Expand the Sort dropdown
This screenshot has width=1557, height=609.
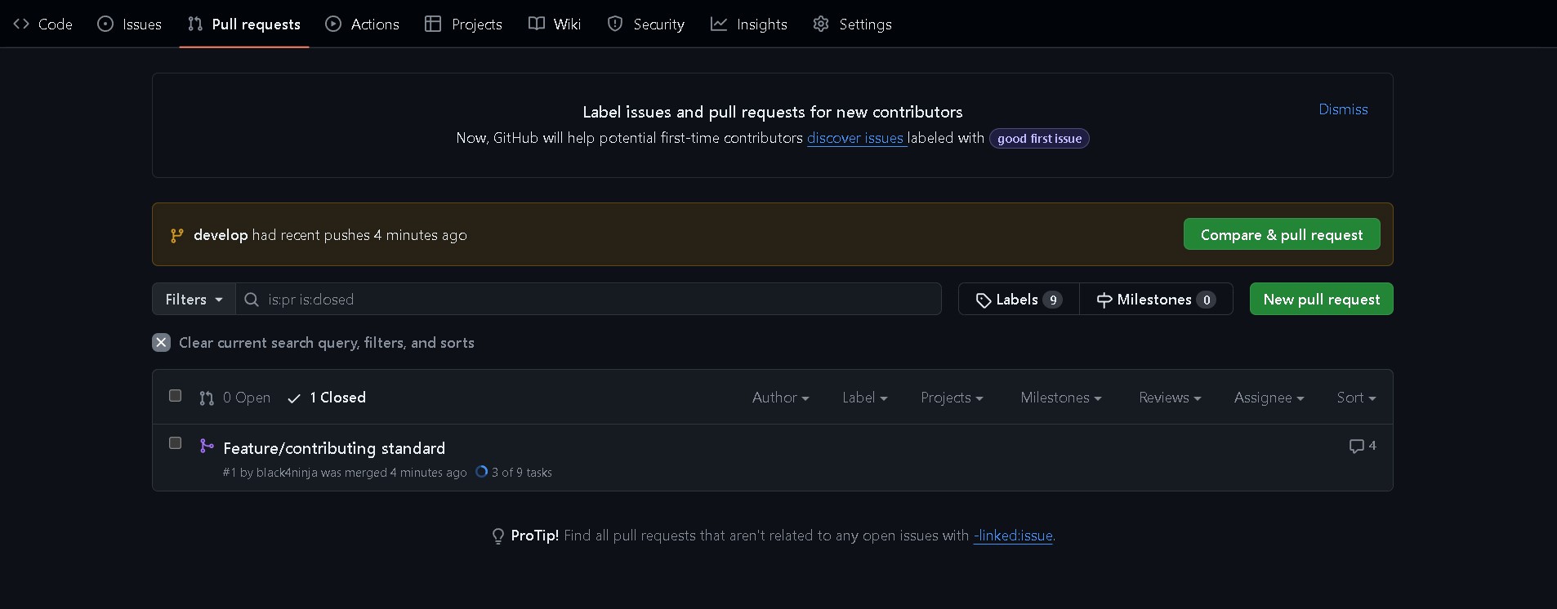coord(1355,398)
